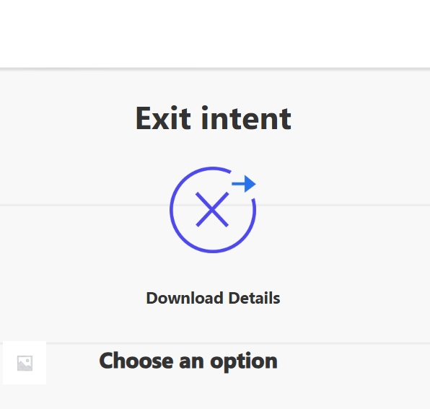Open the Download Details link
The height and width of the screenshot is (409, 430).
click(x=213, y=298)
